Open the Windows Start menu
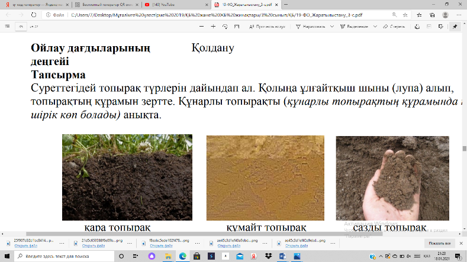 [7, 256]
